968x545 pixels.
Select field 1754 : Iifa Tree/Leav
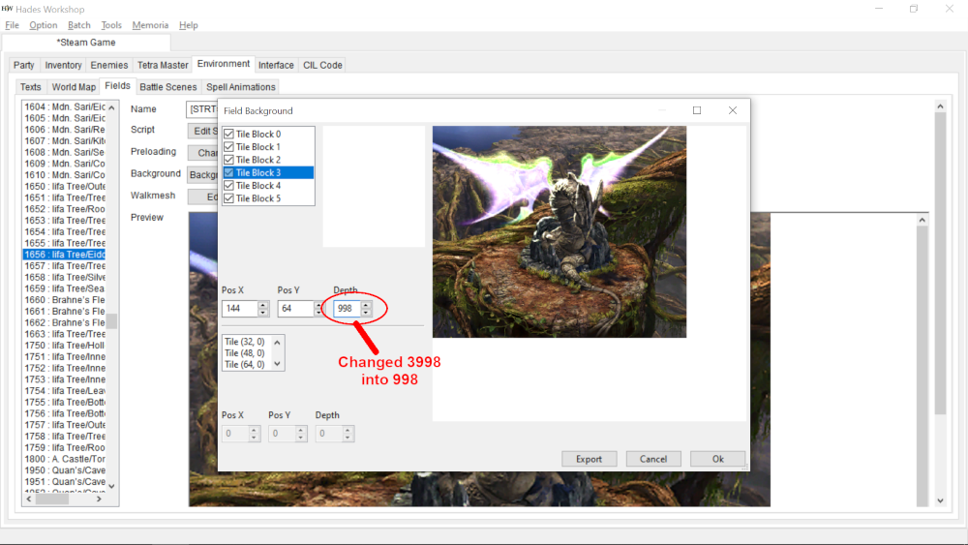pos(64,391)
